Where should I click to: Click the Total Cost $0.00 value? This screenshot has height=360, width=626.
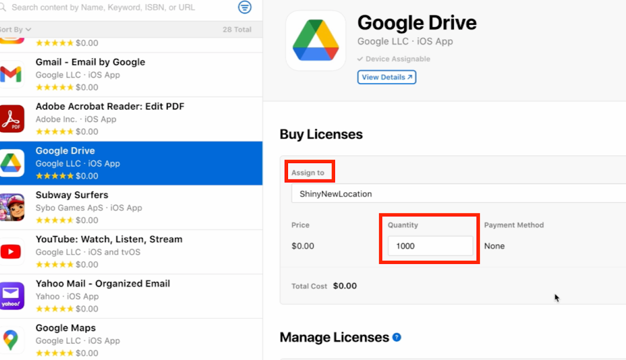click(x=344, y=286)
